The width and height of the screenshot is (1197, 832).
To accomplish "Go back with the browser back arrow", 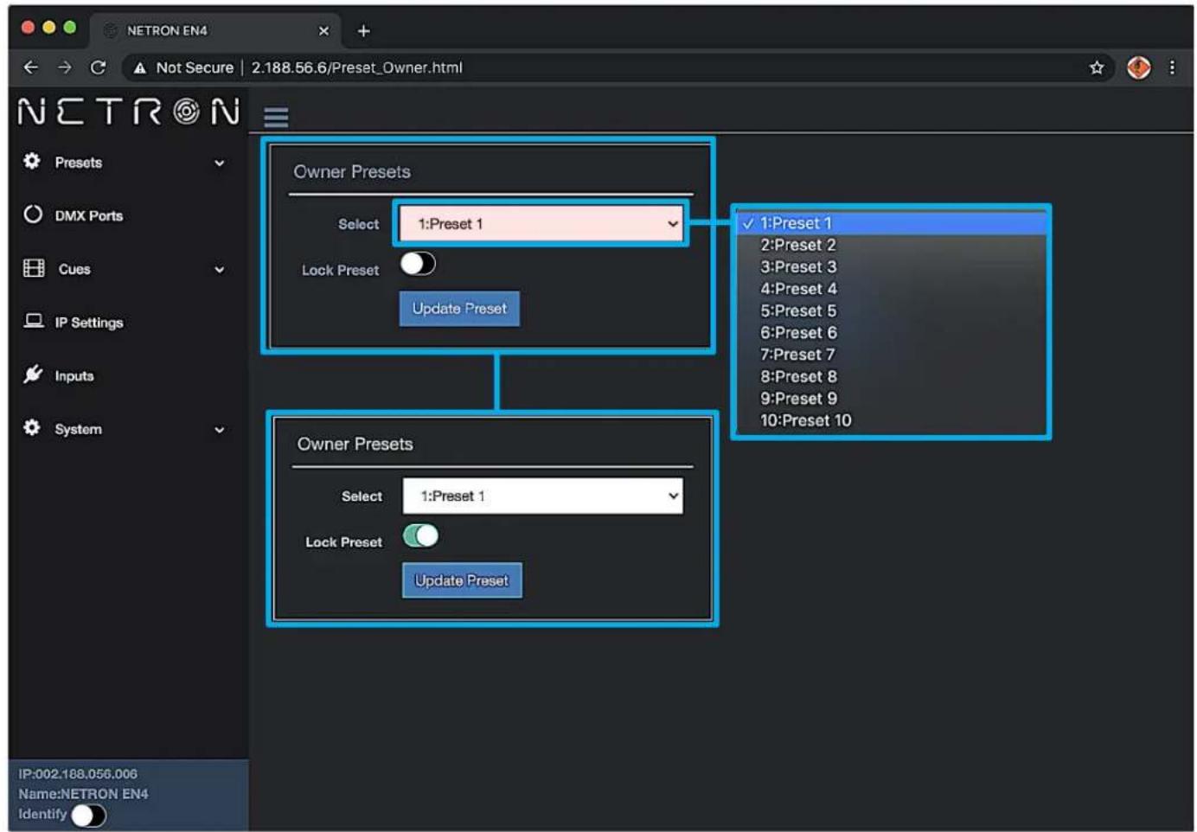I will tap(31, 67).
